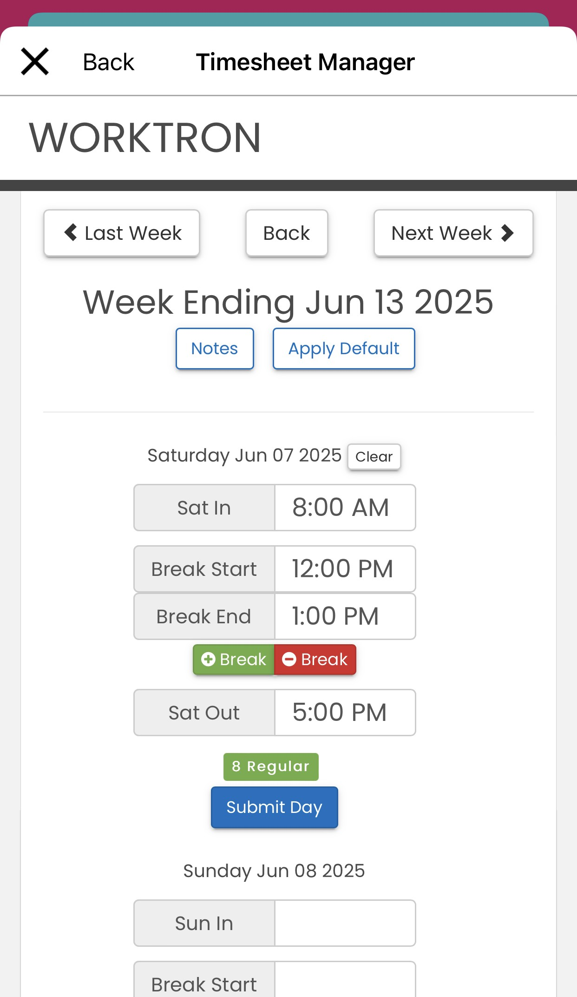Go to Last Week
Image resolution: width=577 pixels, height=997 pixels.
click(122, 233)
